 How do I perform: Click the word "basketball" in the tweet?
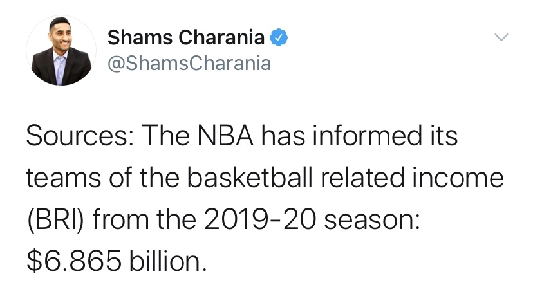(x=250, y=178)
